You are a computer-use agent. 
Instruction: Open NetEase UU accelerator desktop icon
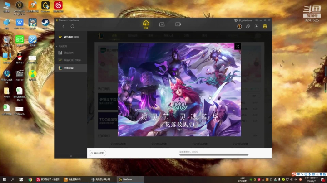click(7, 77)
